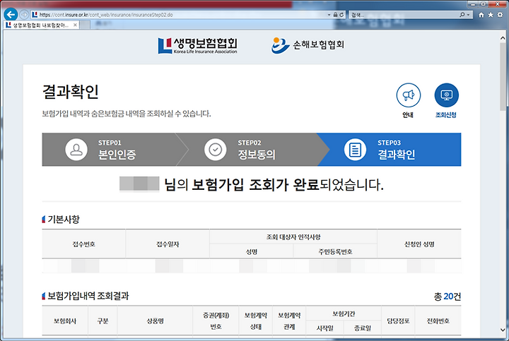Screen dimensions: 509x341
Task: Click the 구분 column header
Action: point(103,321)
